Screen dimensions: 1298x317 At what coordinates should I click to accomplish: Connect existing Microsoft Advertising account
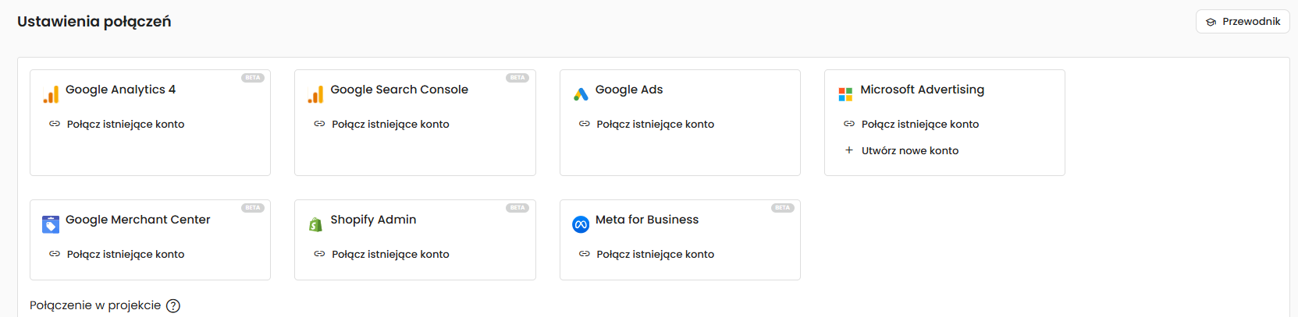919,124
